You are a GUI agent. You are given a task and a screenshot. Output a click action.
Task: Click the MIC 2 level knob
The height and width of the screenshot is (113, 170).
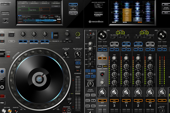(x=90, y=49)
